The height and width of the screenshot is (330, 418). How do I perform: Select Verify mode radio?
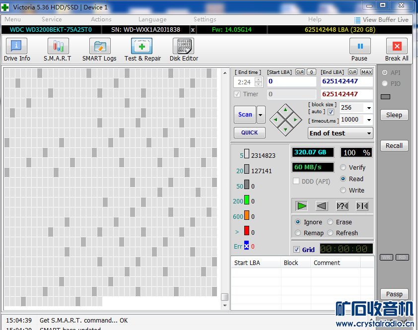click(343, 167)
